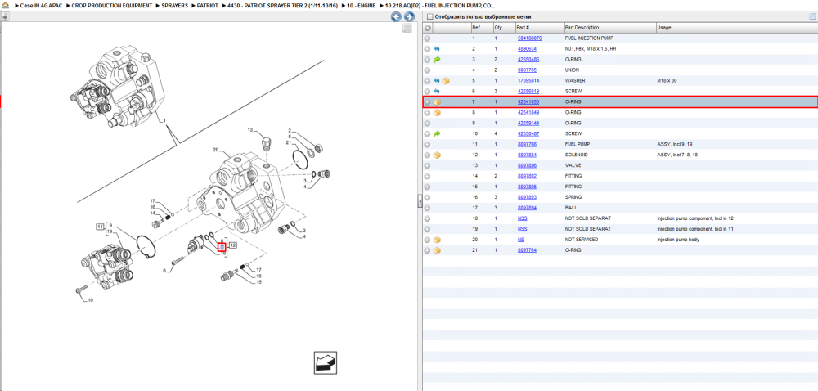Open part number 42550485 link

(528, 60)
